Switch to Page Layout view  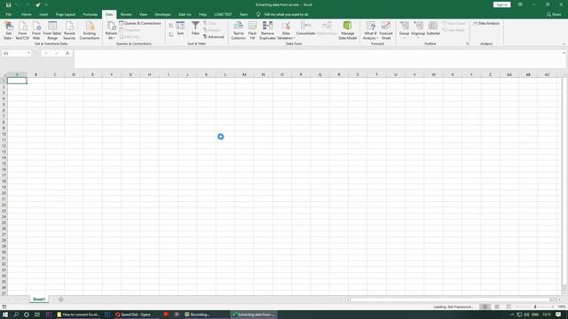497,307
